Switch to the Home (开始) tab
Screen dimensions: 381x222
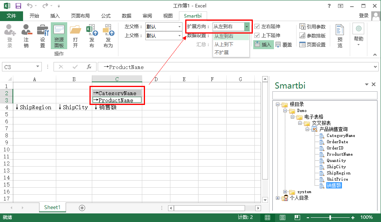click(x=34, y=16)
